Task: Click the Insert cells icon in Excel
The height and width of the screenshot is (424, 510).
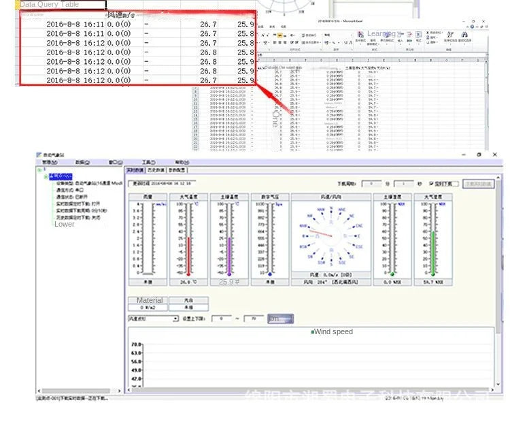Action: click(401, 35)
